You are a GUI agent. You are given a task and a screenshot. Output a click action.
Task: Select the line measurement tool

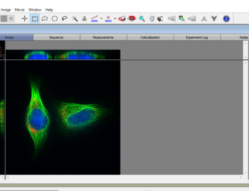click(95, 18)
